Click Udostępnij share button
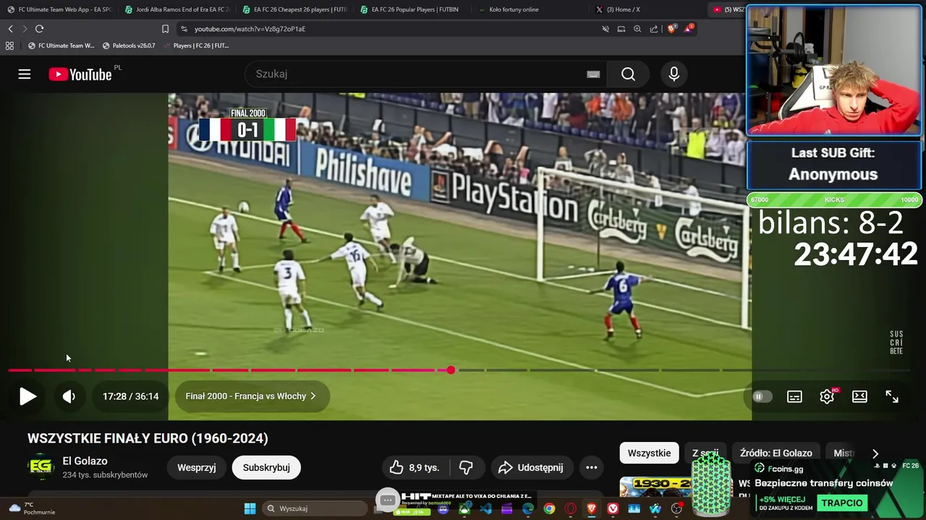This screenshot has width=926, height=520. (530, 467)
